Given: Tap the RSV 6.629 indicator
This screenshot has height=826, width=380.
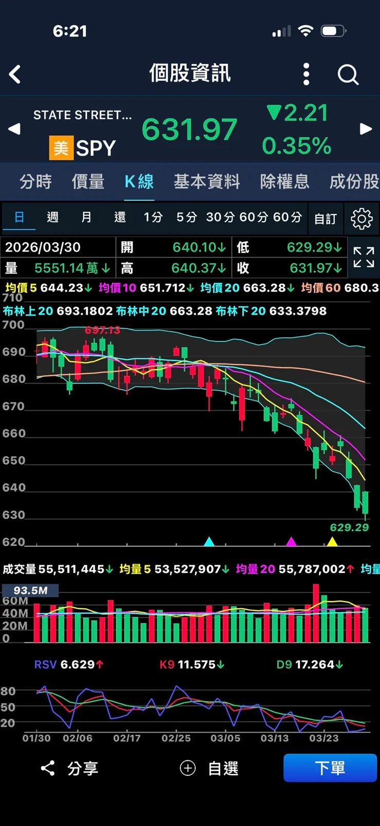Looking at the screenshot, I should 69,665.
